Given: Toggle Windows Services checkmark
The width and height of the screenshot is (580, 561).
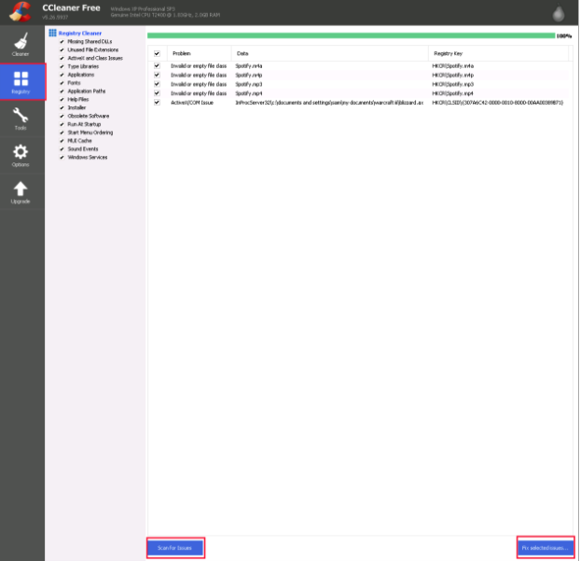Looking at the screenshot, I should [x=62, y=158].
